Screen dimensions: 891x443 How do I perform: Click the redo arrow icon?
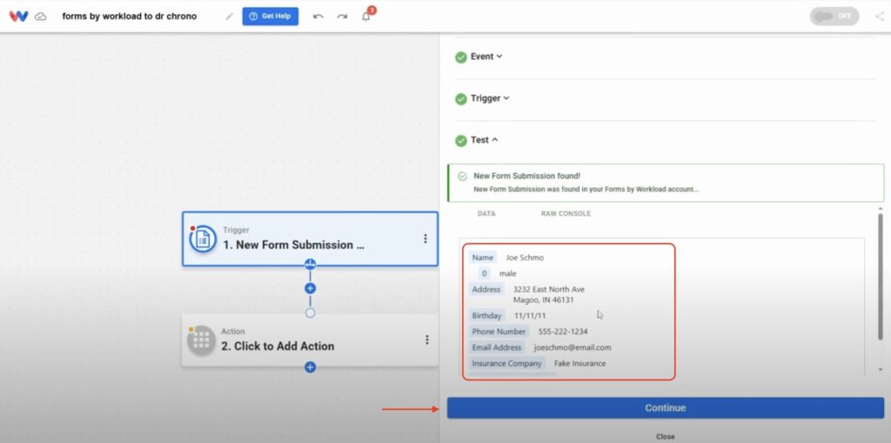click(x=342, y=17)
